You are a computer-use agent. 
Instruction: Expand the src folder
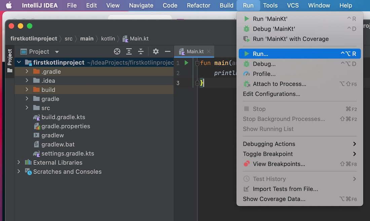[27, 108]
